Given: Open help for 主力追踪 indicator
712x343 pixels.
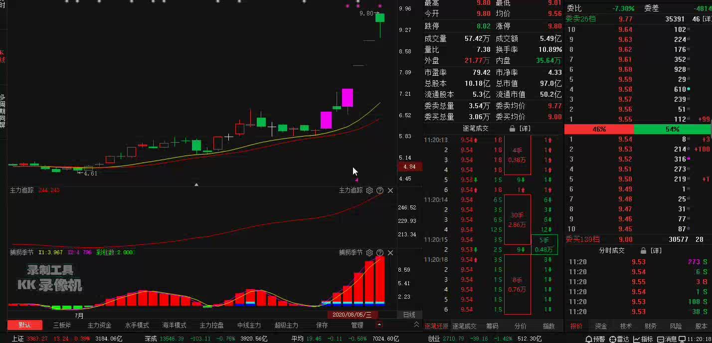Looking at the screenshot, I should 380,190.
